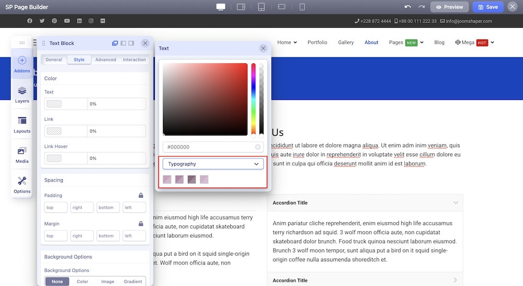Viewport: 523px width, 286px height.
Task: Toggle the Padding lock icon
Action: (x=141, y=196)
